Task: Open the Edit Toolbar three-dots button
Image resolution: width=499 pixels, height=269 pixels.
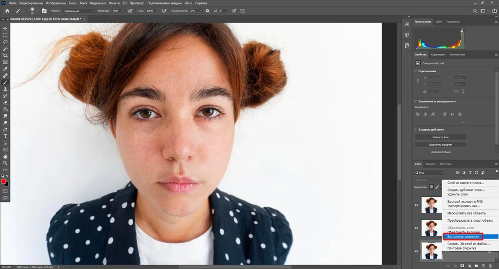Action: 5,170
